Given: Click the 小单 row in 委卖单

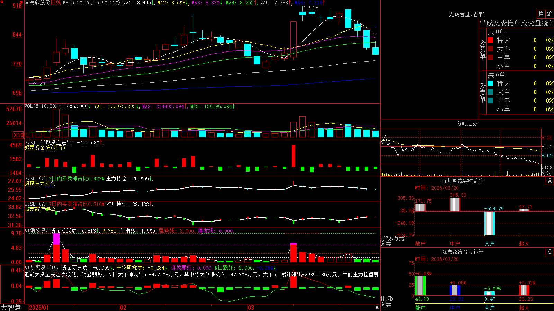Looking at the screenshot, I should pos(520,109).
